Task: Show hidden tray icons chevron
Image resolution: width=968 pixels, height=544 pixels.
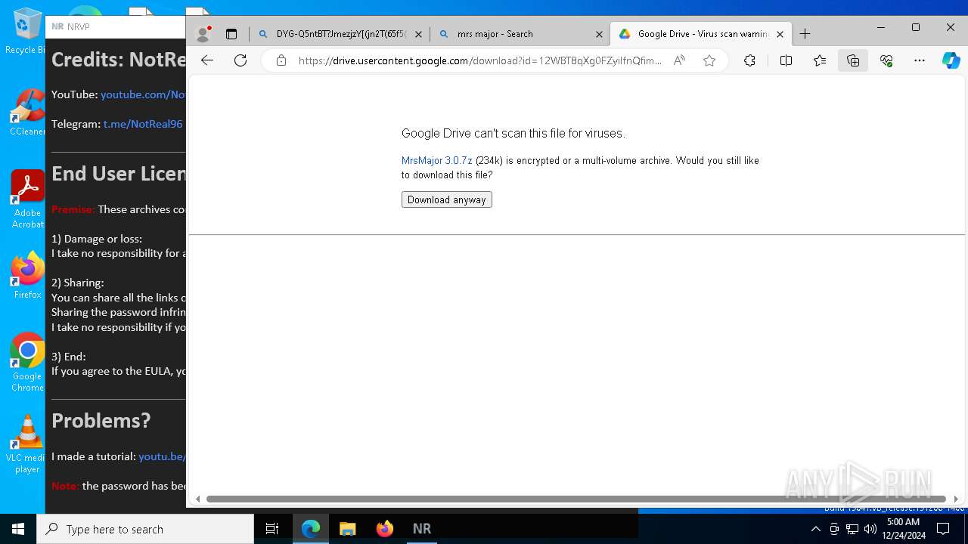Action: click(815, 529)
